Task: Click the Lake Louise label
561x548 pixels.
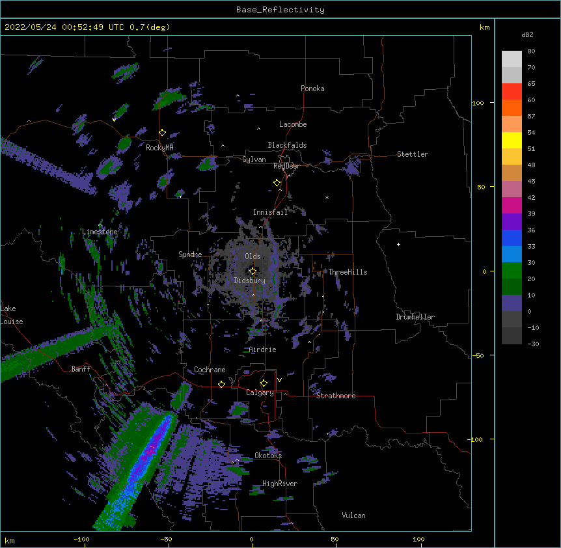Action: [x=12, y=315]
